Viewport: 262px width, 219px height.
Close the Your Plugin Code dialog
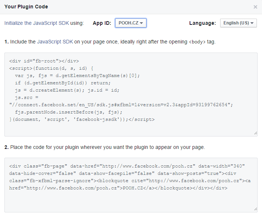[255, 7]
